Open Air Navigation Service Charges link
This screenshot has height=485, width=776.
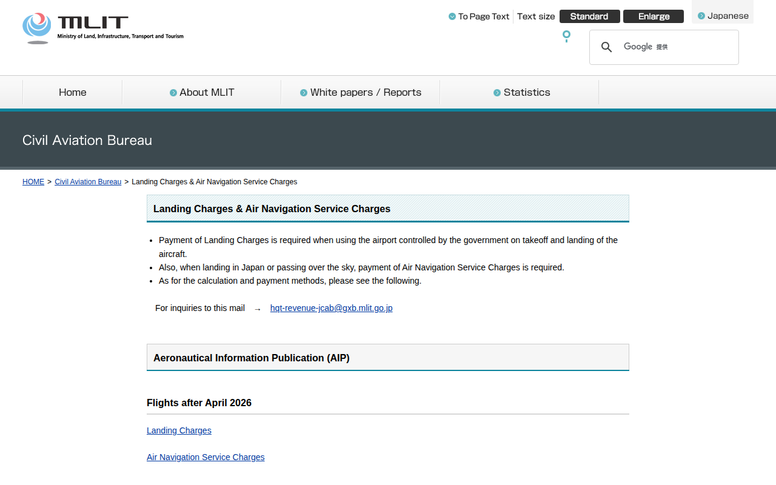click(x=206, y=457)
